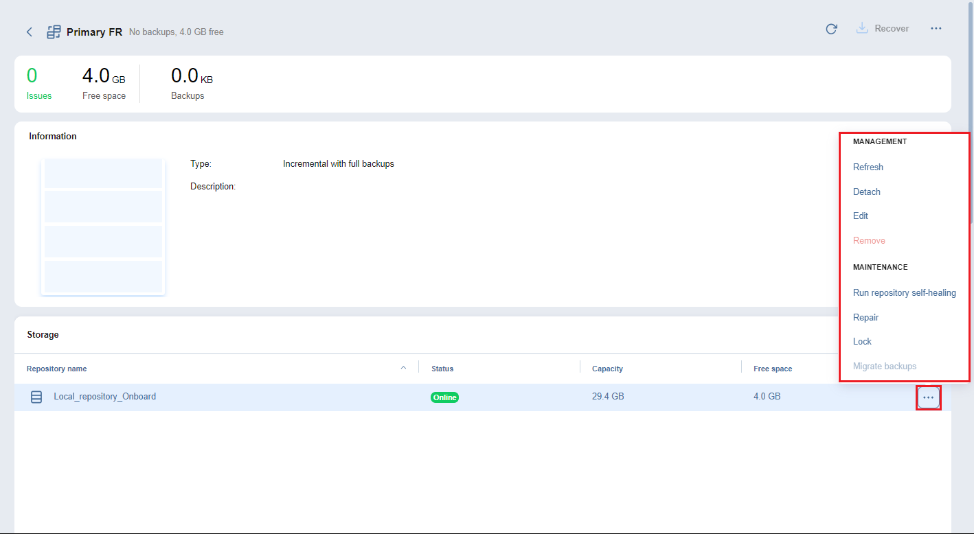This screenshot has height=534, width=974.
Task: Choose Remove in the context menu
Action: point(869,240)
